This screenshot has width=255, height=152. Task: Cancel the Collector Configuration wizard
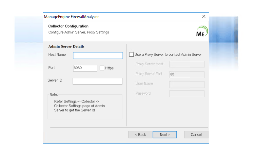point(196,135)
